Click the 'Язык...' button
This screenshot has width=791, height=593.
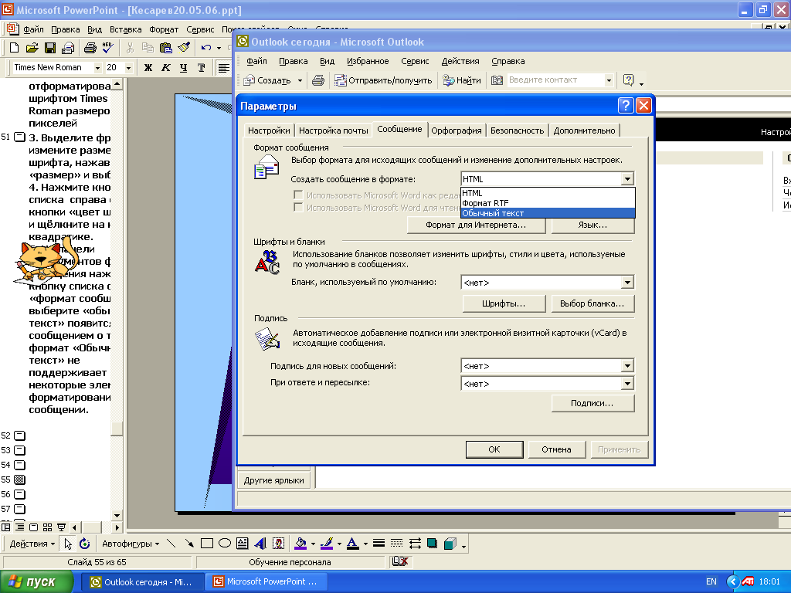tap(592, 225)
